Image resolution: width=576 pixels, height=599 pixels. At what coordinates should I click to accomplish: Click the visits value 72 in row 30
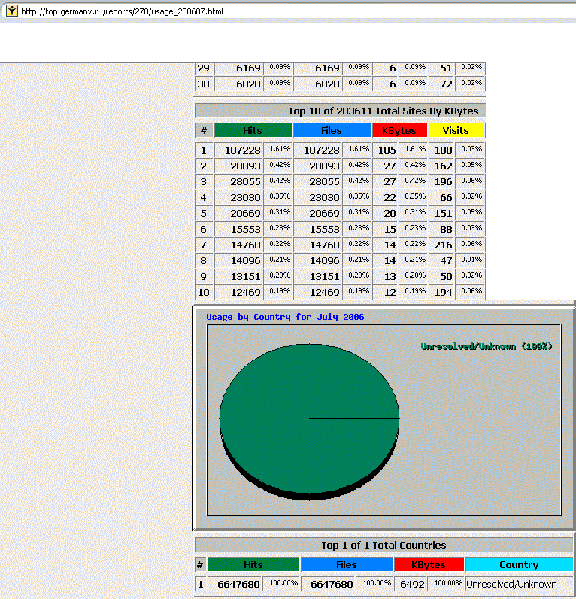click(x=446, y=84)
